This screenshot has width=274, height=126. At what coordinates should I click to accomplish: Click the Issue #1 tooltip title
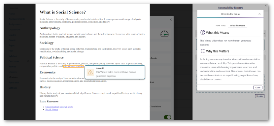(100, 68)
